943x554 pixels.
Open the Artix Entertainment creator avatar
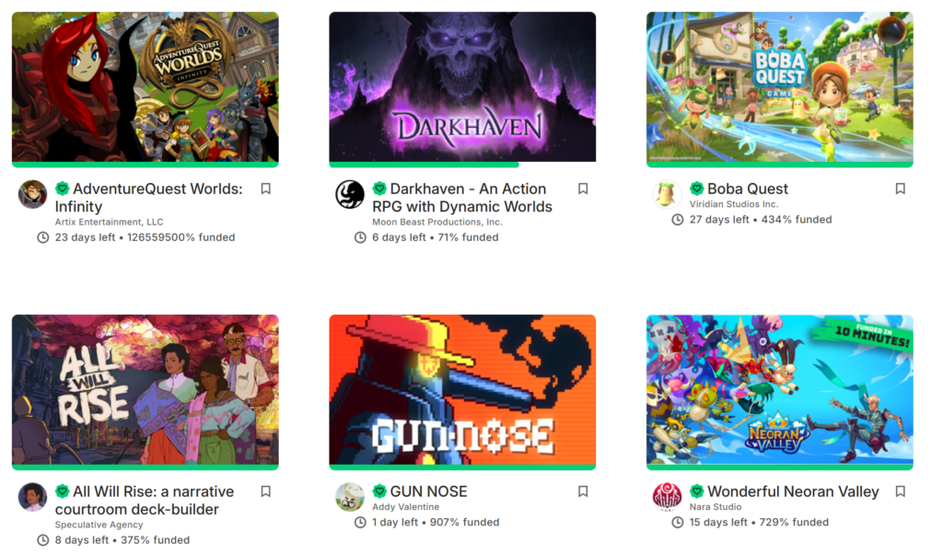(32, 195)
